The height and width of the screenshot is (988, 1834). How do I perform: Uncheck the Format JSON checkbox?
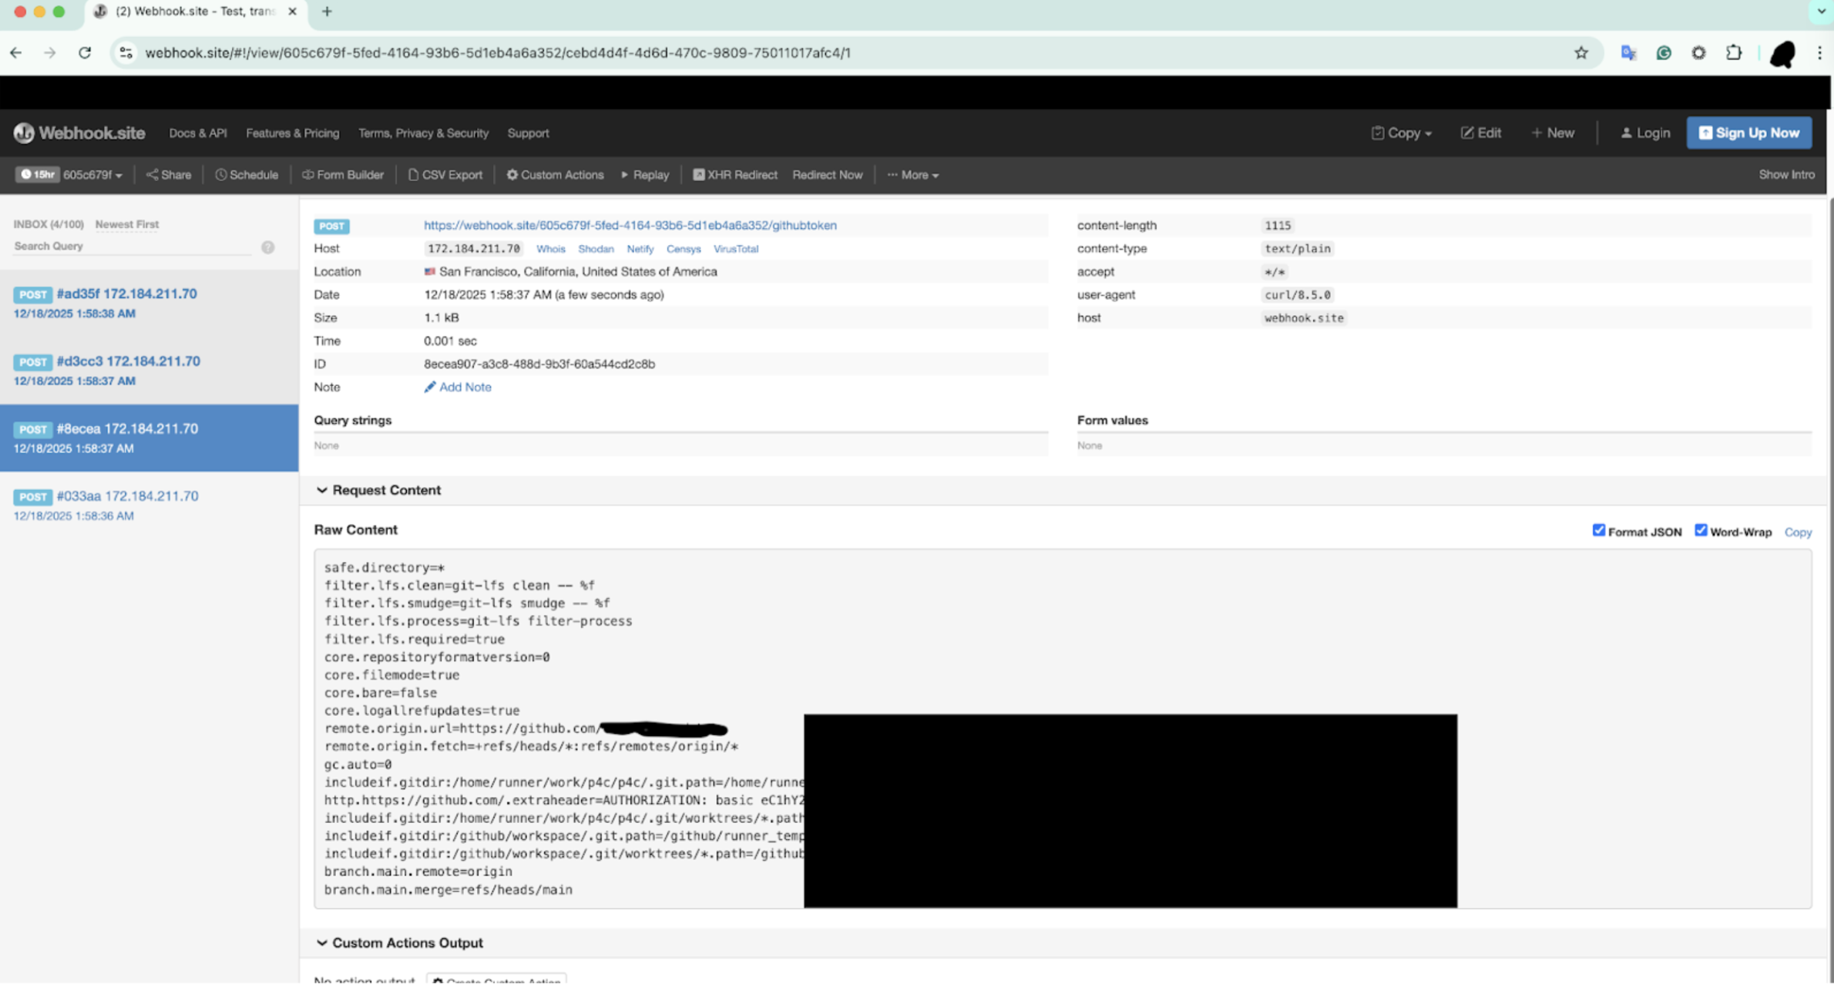pyautogui.click(x=1599, y=531)
